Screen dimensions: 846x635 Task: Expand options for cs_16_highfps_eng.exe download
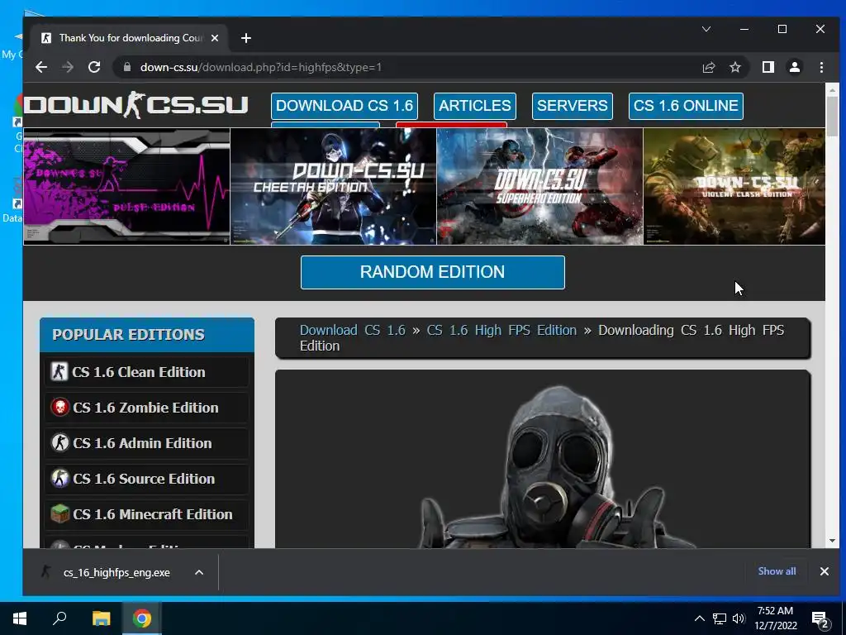pos(199,572)
